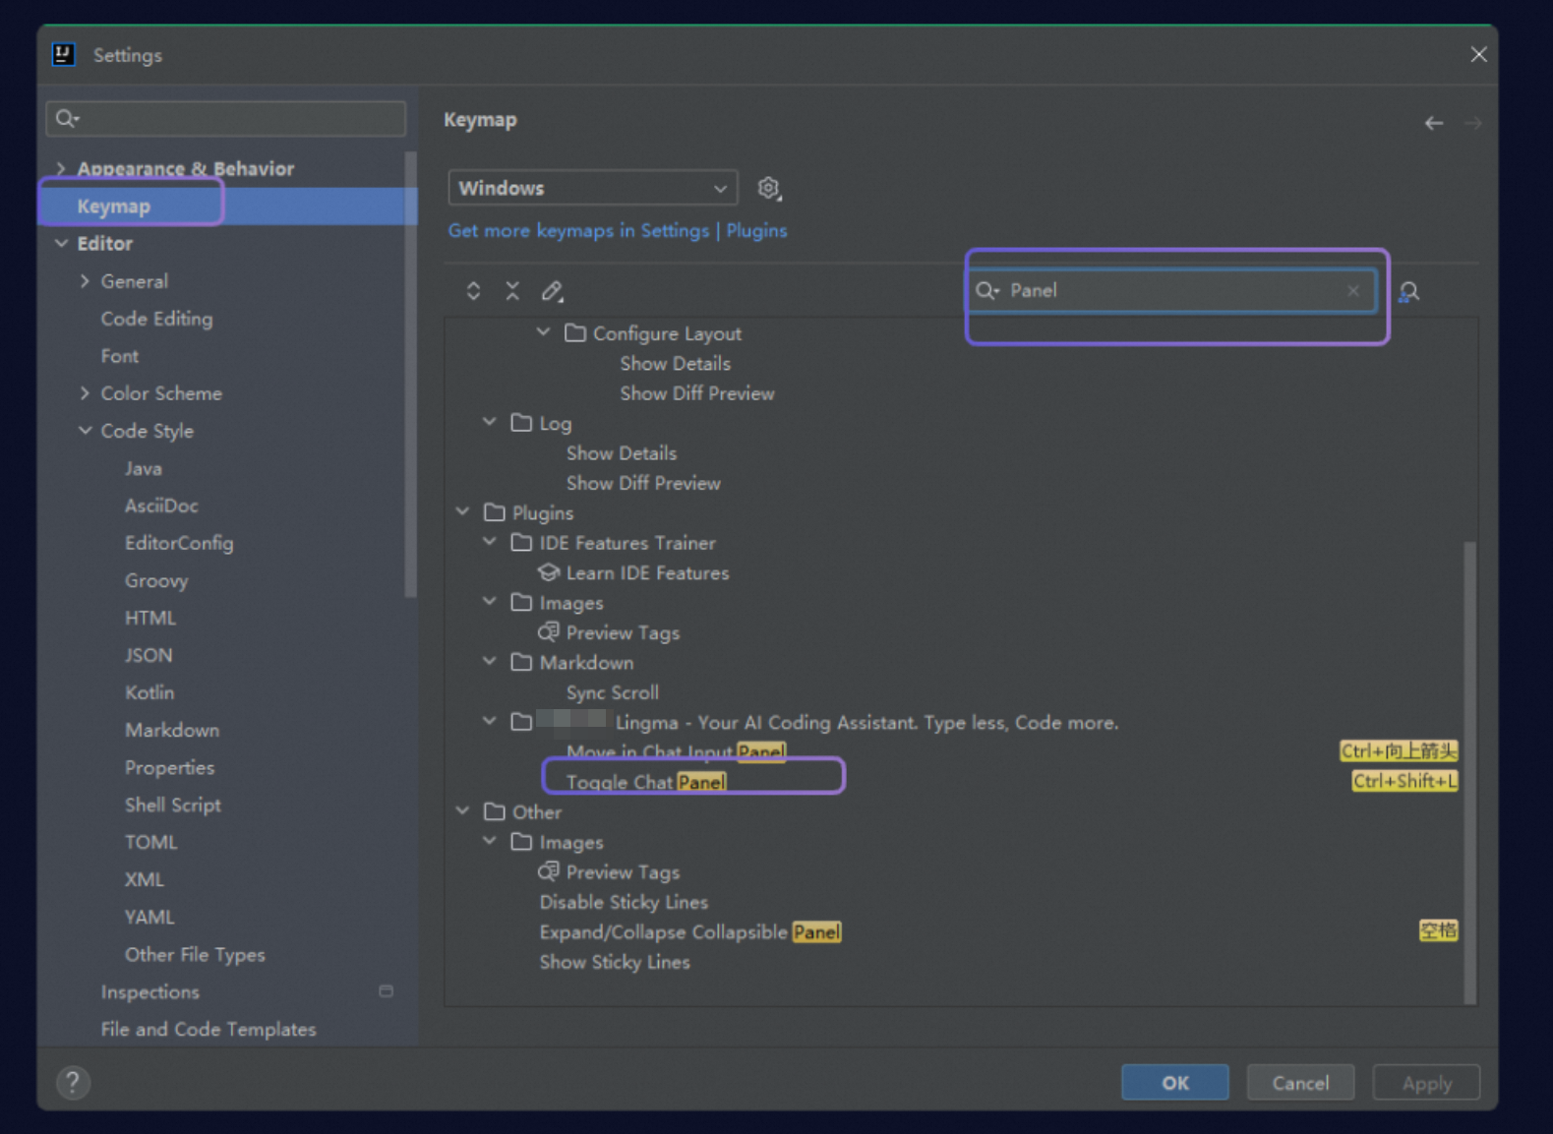Click the keymap actions search field
The image size is (1553, 1134).
[x=1170, y=290]
